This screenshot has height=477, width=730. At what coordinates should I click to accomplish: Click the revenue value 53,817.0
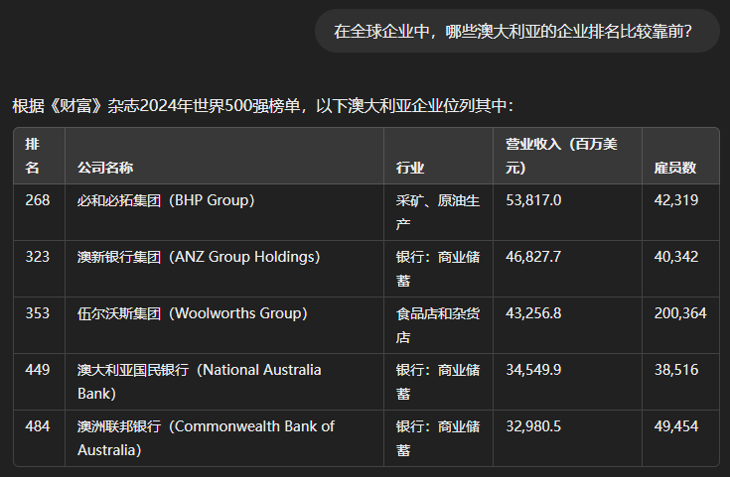[x=533, y=200]
